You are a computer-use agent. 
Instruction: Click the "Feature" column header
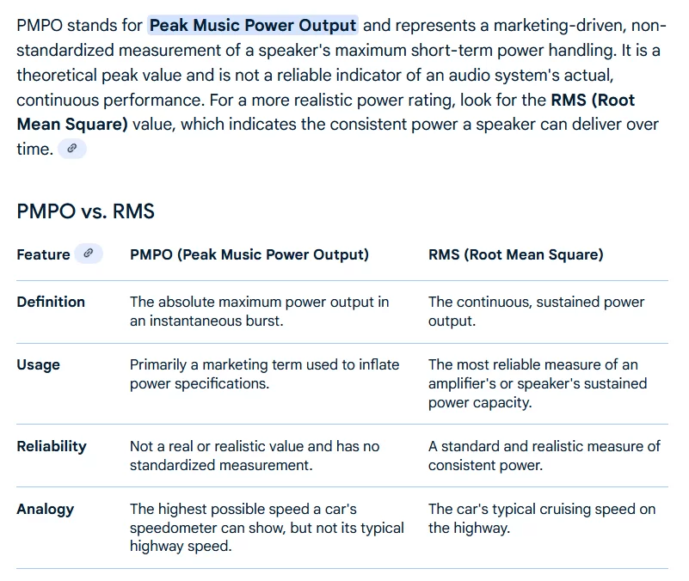tap(43, 254)
